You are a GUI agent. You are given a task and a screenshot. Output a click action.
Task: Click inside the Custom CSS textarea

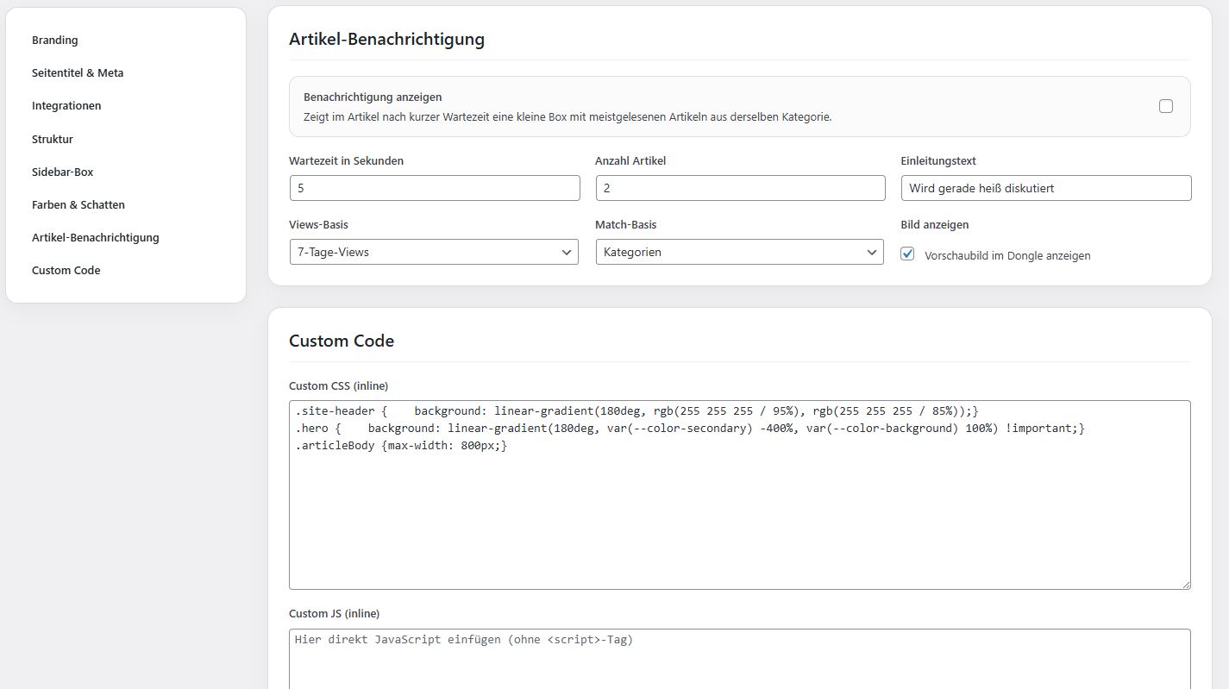pos(739,517)
